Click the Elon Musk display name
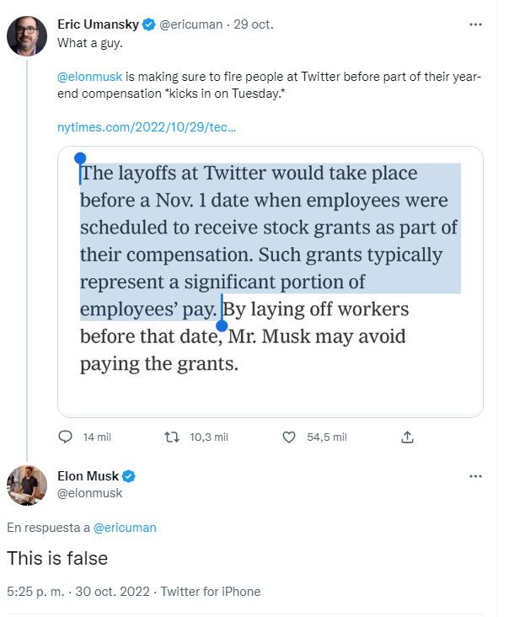Viewport: 509px width, 617px height. [88, 476]
